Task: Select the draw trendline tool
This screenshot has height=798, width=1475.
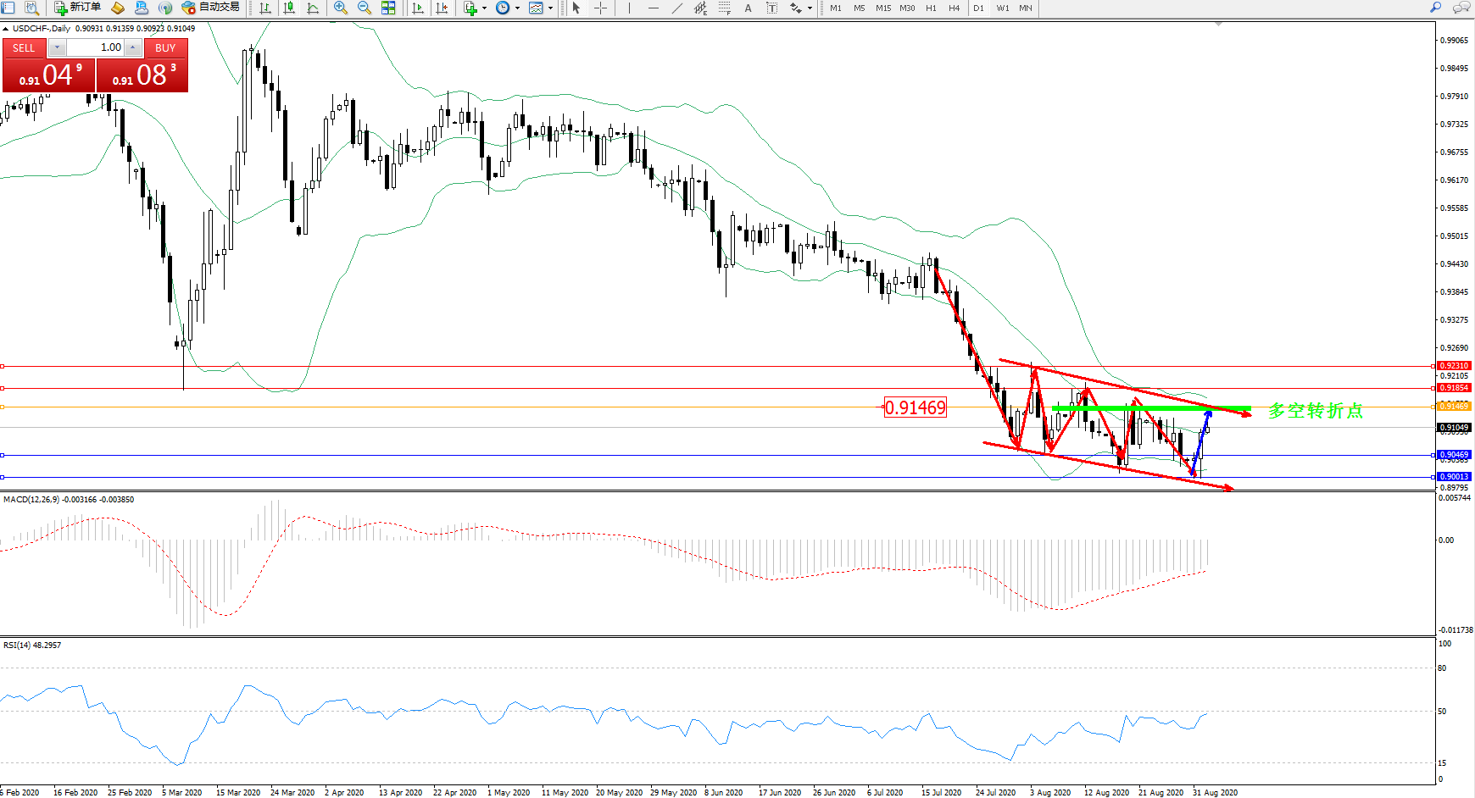Action: pyautogui.click(x=676, y=8)
